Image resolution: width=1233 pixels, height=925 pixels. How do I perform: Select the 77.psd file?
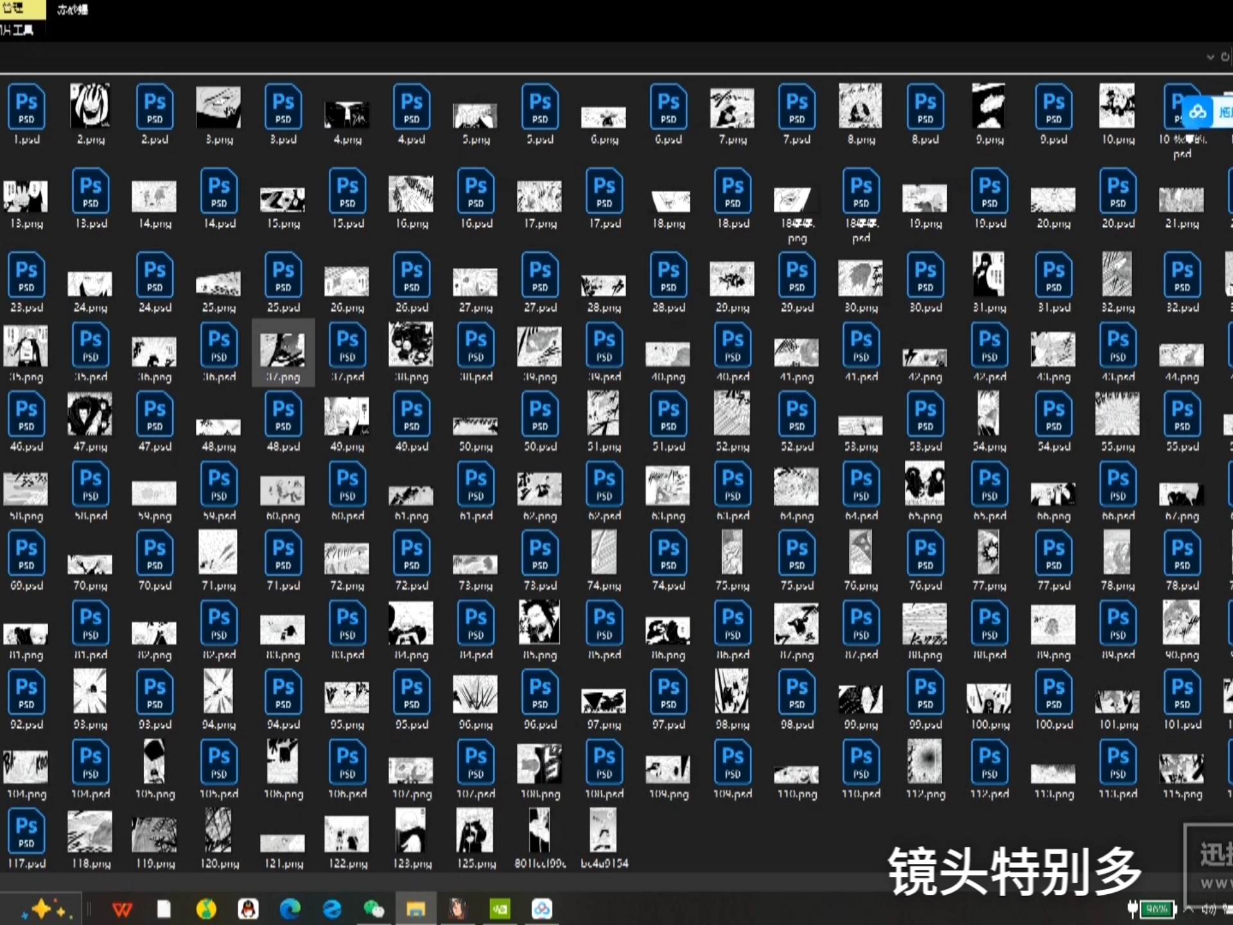(x=1054, y=553)
